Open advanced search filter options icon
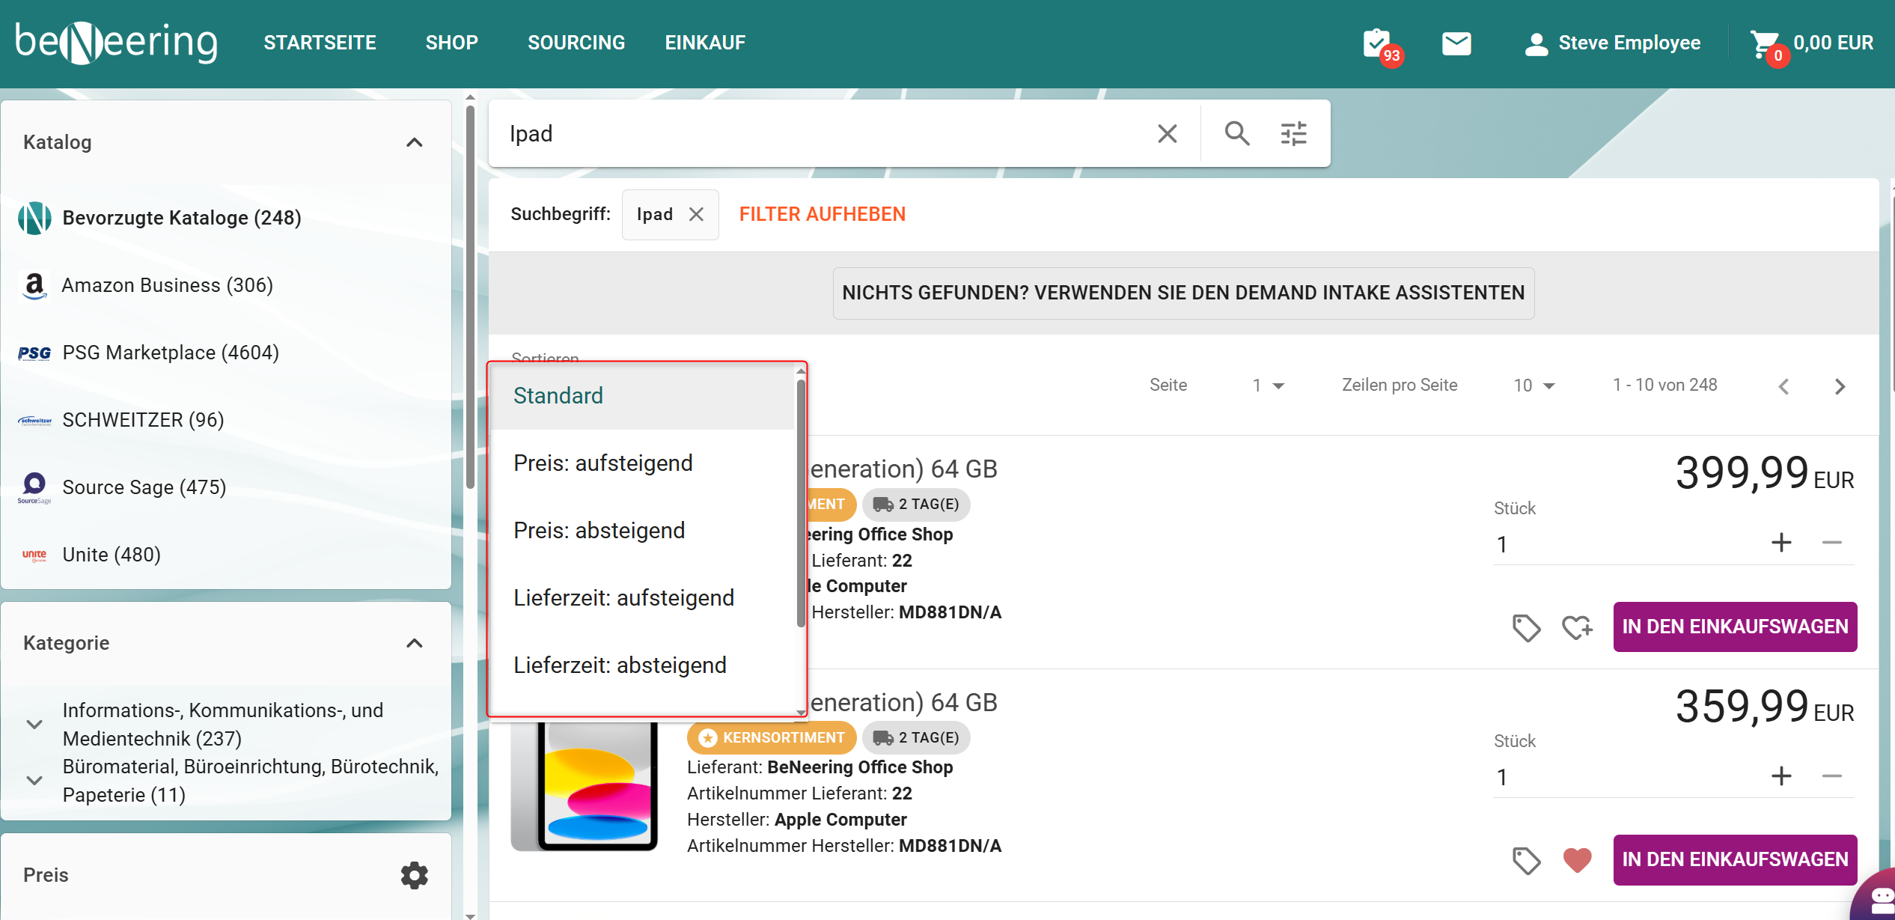The width and height of the screenshot is (1895, 920). [x=1293, y=133]
